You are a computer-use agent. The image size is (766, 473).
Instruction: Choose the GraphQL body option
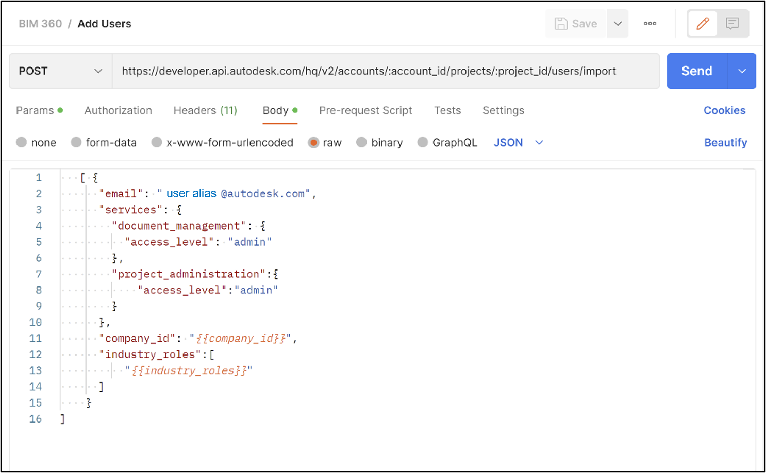[x=447, y=142]
